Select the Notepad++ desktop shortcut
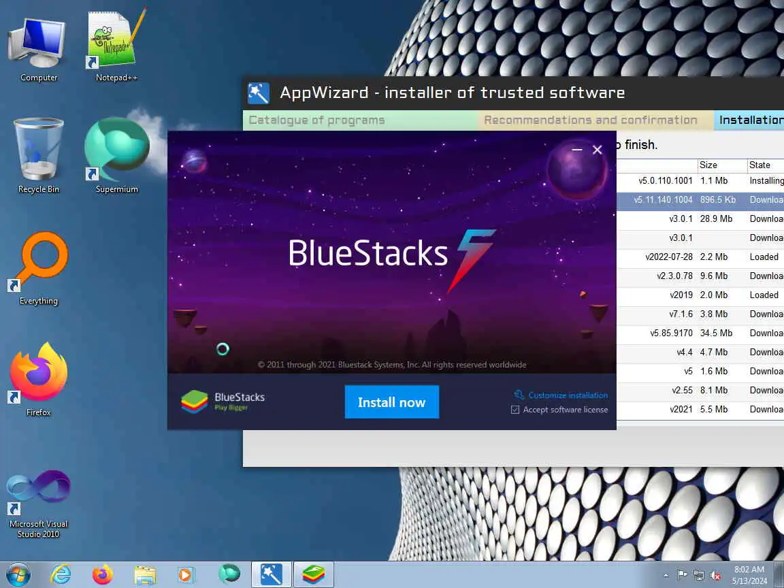Screen dimensions: 784x588 [116, 45]
